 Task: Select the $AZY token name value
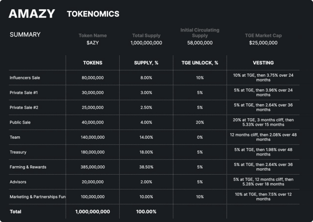pos(93,43)
